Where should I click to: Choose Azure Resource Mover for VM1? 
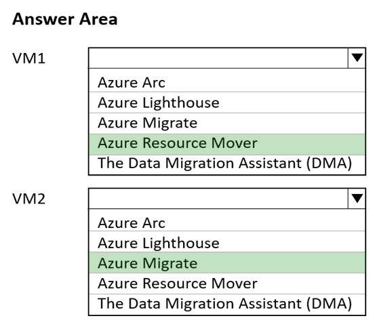[x=227, y=144]
